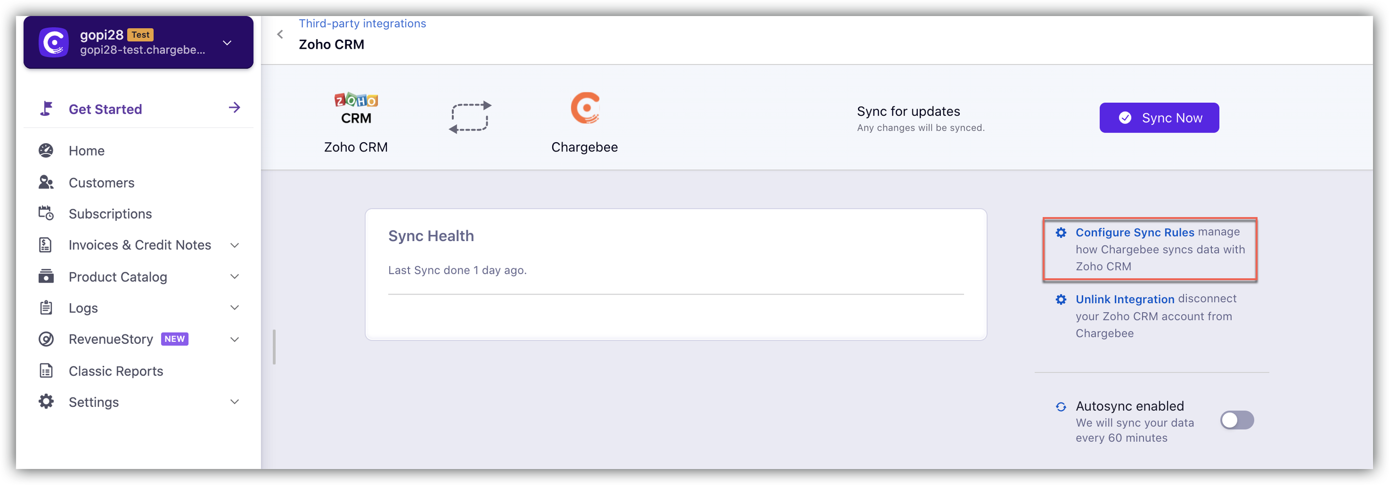Click the sidebar resize handle

274,347
